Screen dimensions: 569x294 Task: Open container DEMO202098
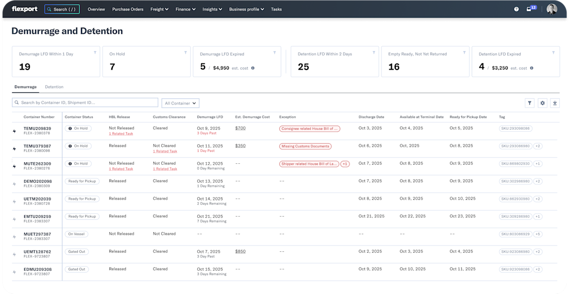[38, 181]
